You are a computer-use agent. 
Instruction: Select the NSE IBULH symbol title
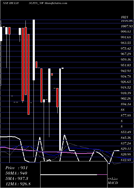pyautogui.click(x=10, y=3)
